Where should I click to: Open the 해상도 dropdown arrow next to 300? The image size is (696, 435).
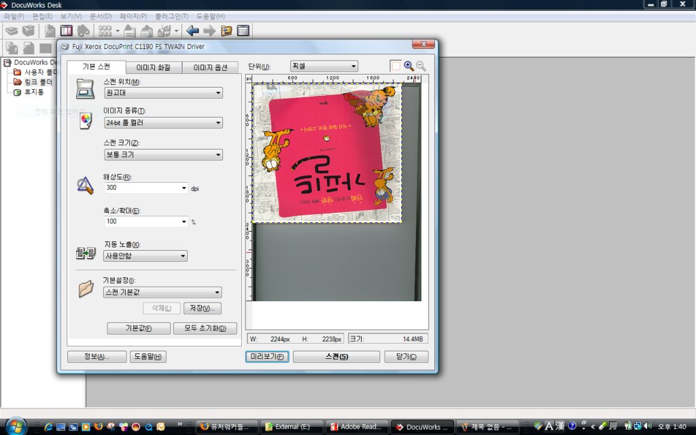(184, 188)
